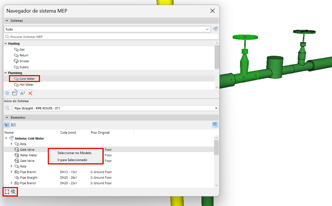
Task: Collapse the Plumbing group
Action: (x=6, y=73)
